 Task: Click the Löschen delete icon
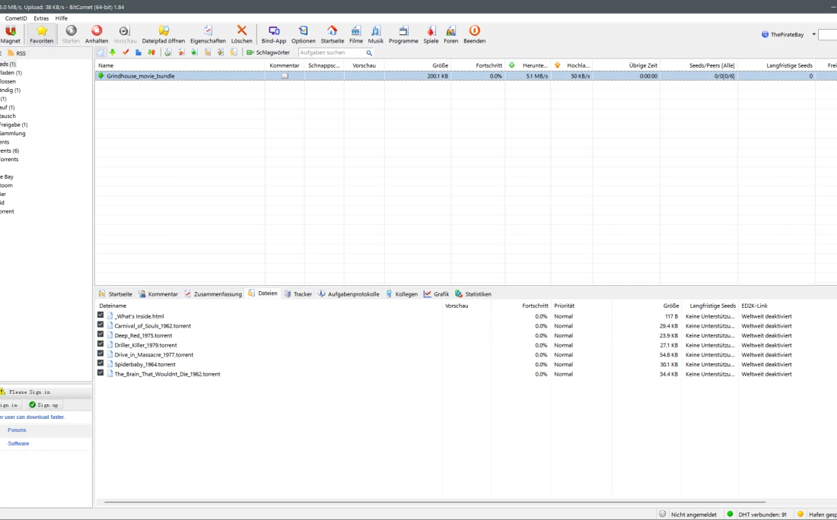(242, 31)
